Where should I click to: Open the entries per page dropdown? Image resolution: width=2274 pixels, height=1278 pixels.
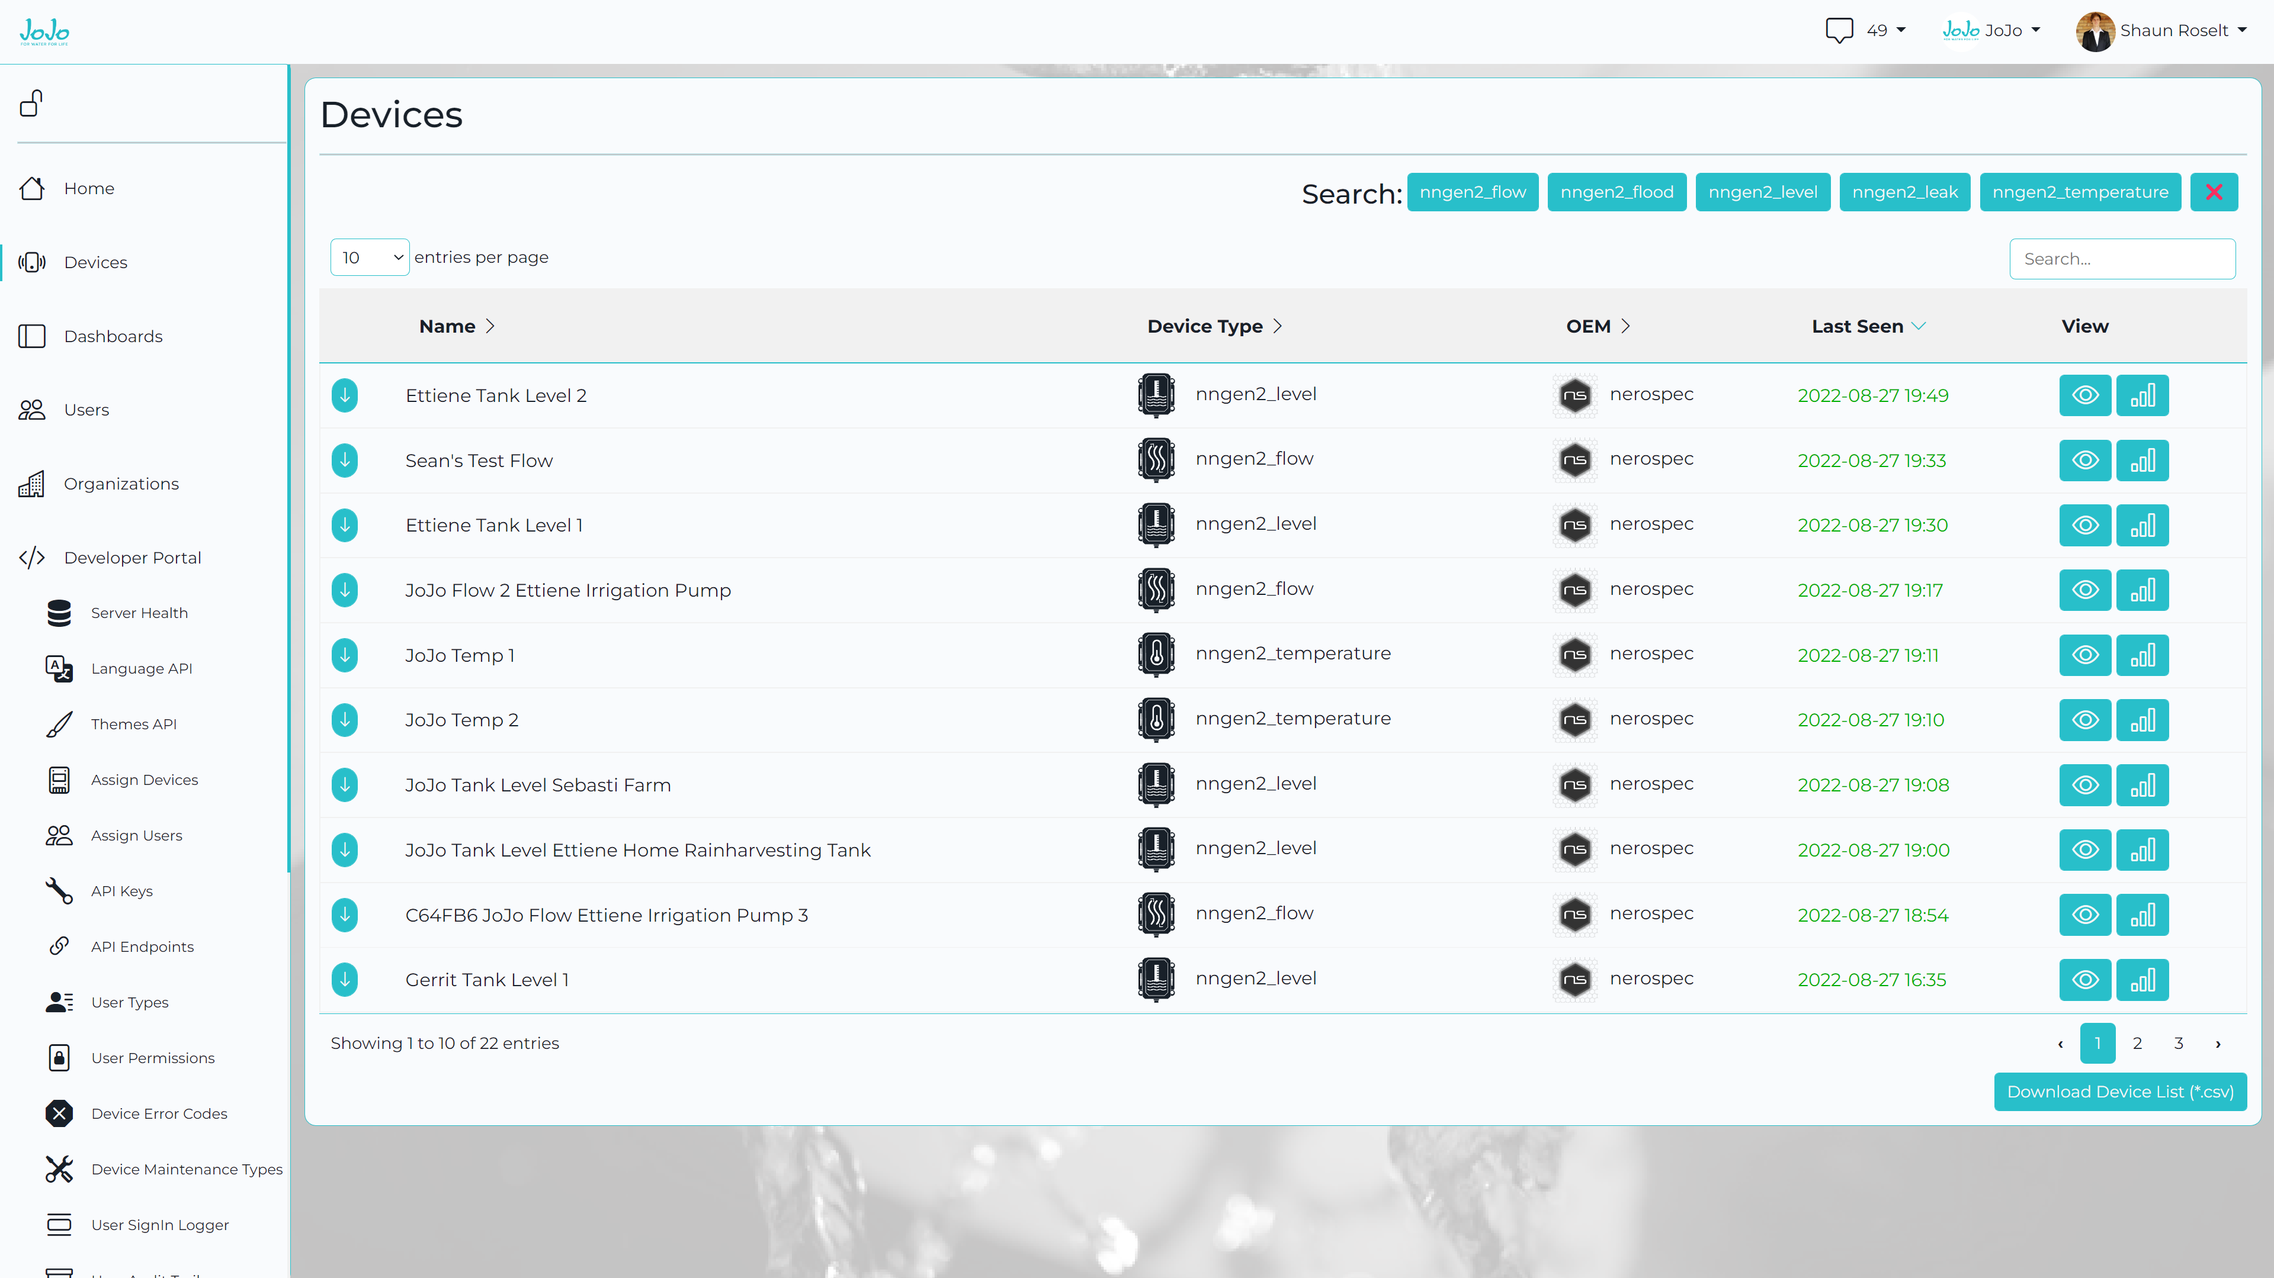(369, 257)
